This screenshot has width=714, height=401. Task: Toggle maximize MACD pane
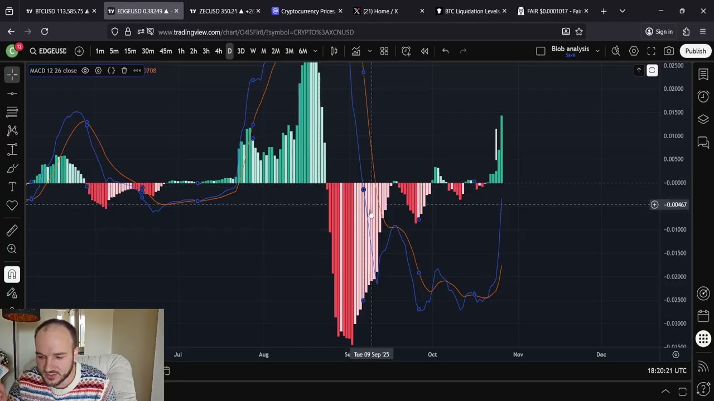coord(652,70)
